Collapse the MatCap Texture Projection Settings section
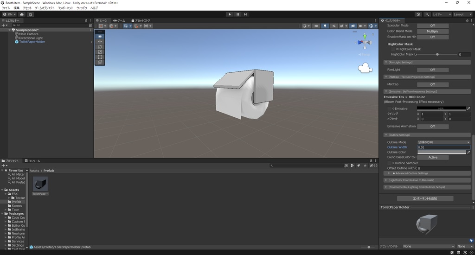This screenshot has height=255, width=475. (x=427, y=77)
